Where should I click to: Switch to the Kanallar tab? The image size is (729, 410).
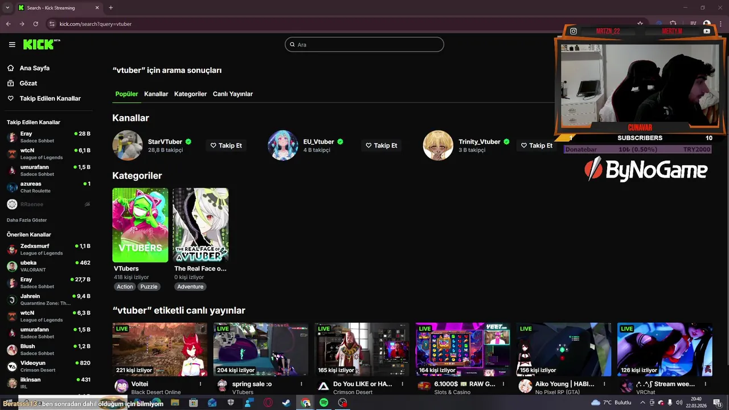(x=156, y=94)
